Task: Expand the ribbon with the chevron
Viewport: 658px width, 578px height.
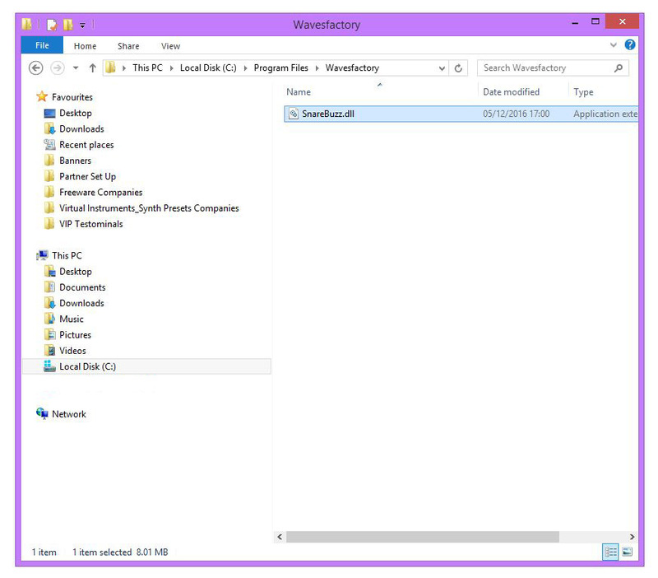Action: point(613,45)
